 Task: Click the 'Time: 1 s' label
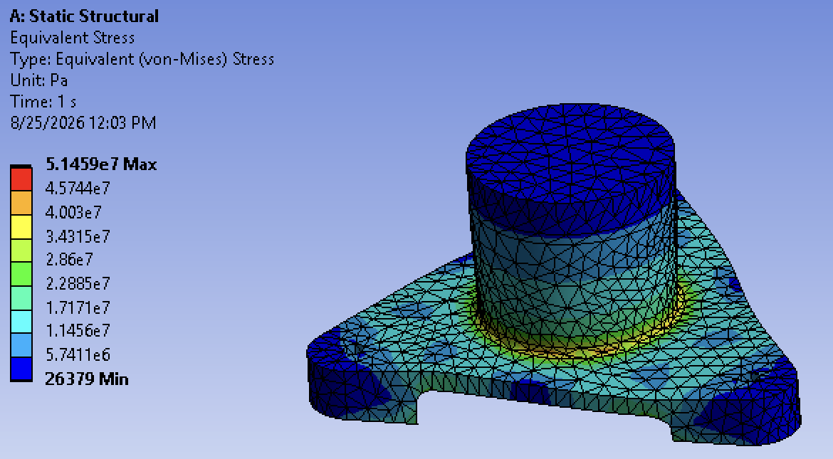point(43,102)
